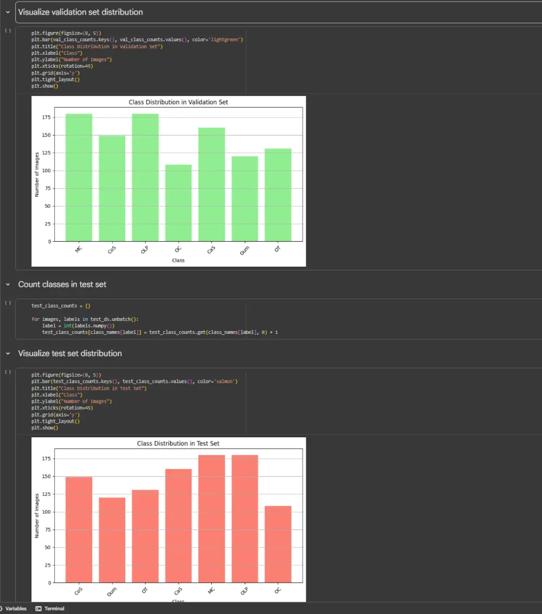Click plt.tight_layout() in the test plotting cell

[55, 421]
